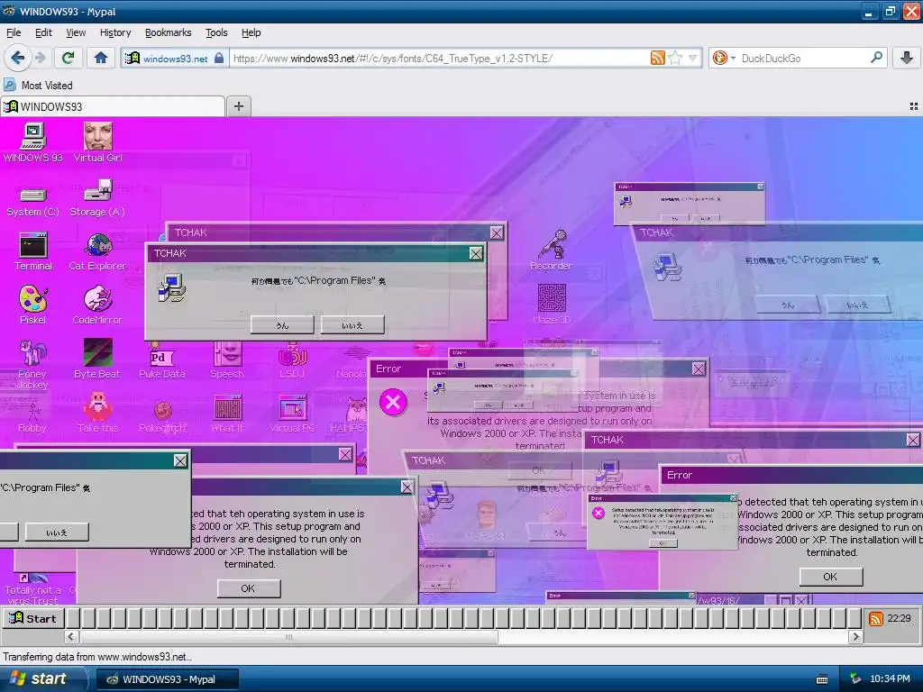Launch the Maze 3D icon
Viewport: 923px width, 692px height.
(553, 305)
